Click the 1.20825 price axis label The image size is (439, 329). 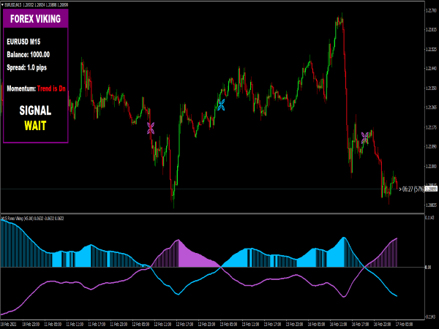pyautogui.click(x=431, y=205)
